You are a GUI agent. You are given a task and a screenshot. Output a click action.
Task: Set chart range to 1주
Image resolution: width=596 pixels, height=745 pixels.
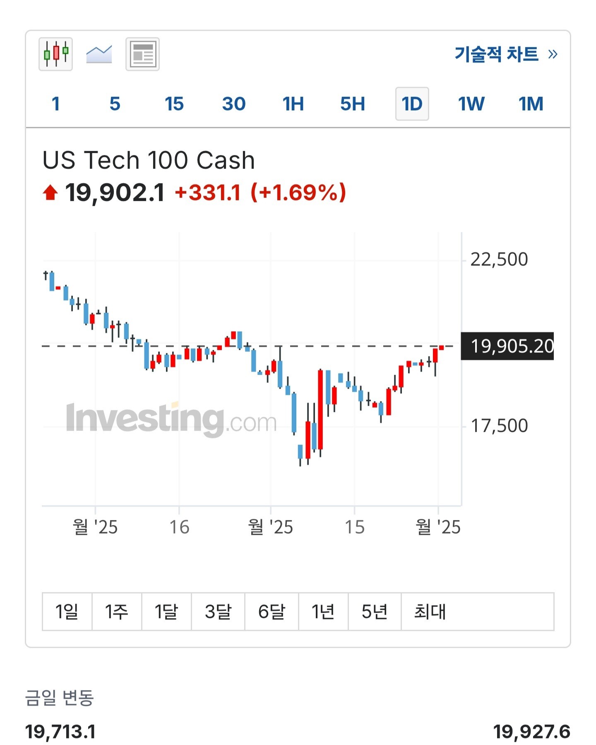pyautogui.click(x=117, y=611)
